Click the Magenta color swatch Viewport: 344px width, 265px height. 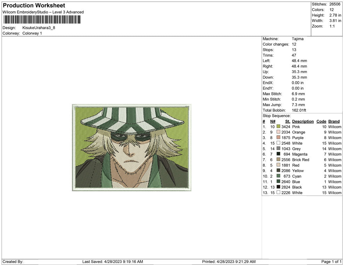coord(278,154)
